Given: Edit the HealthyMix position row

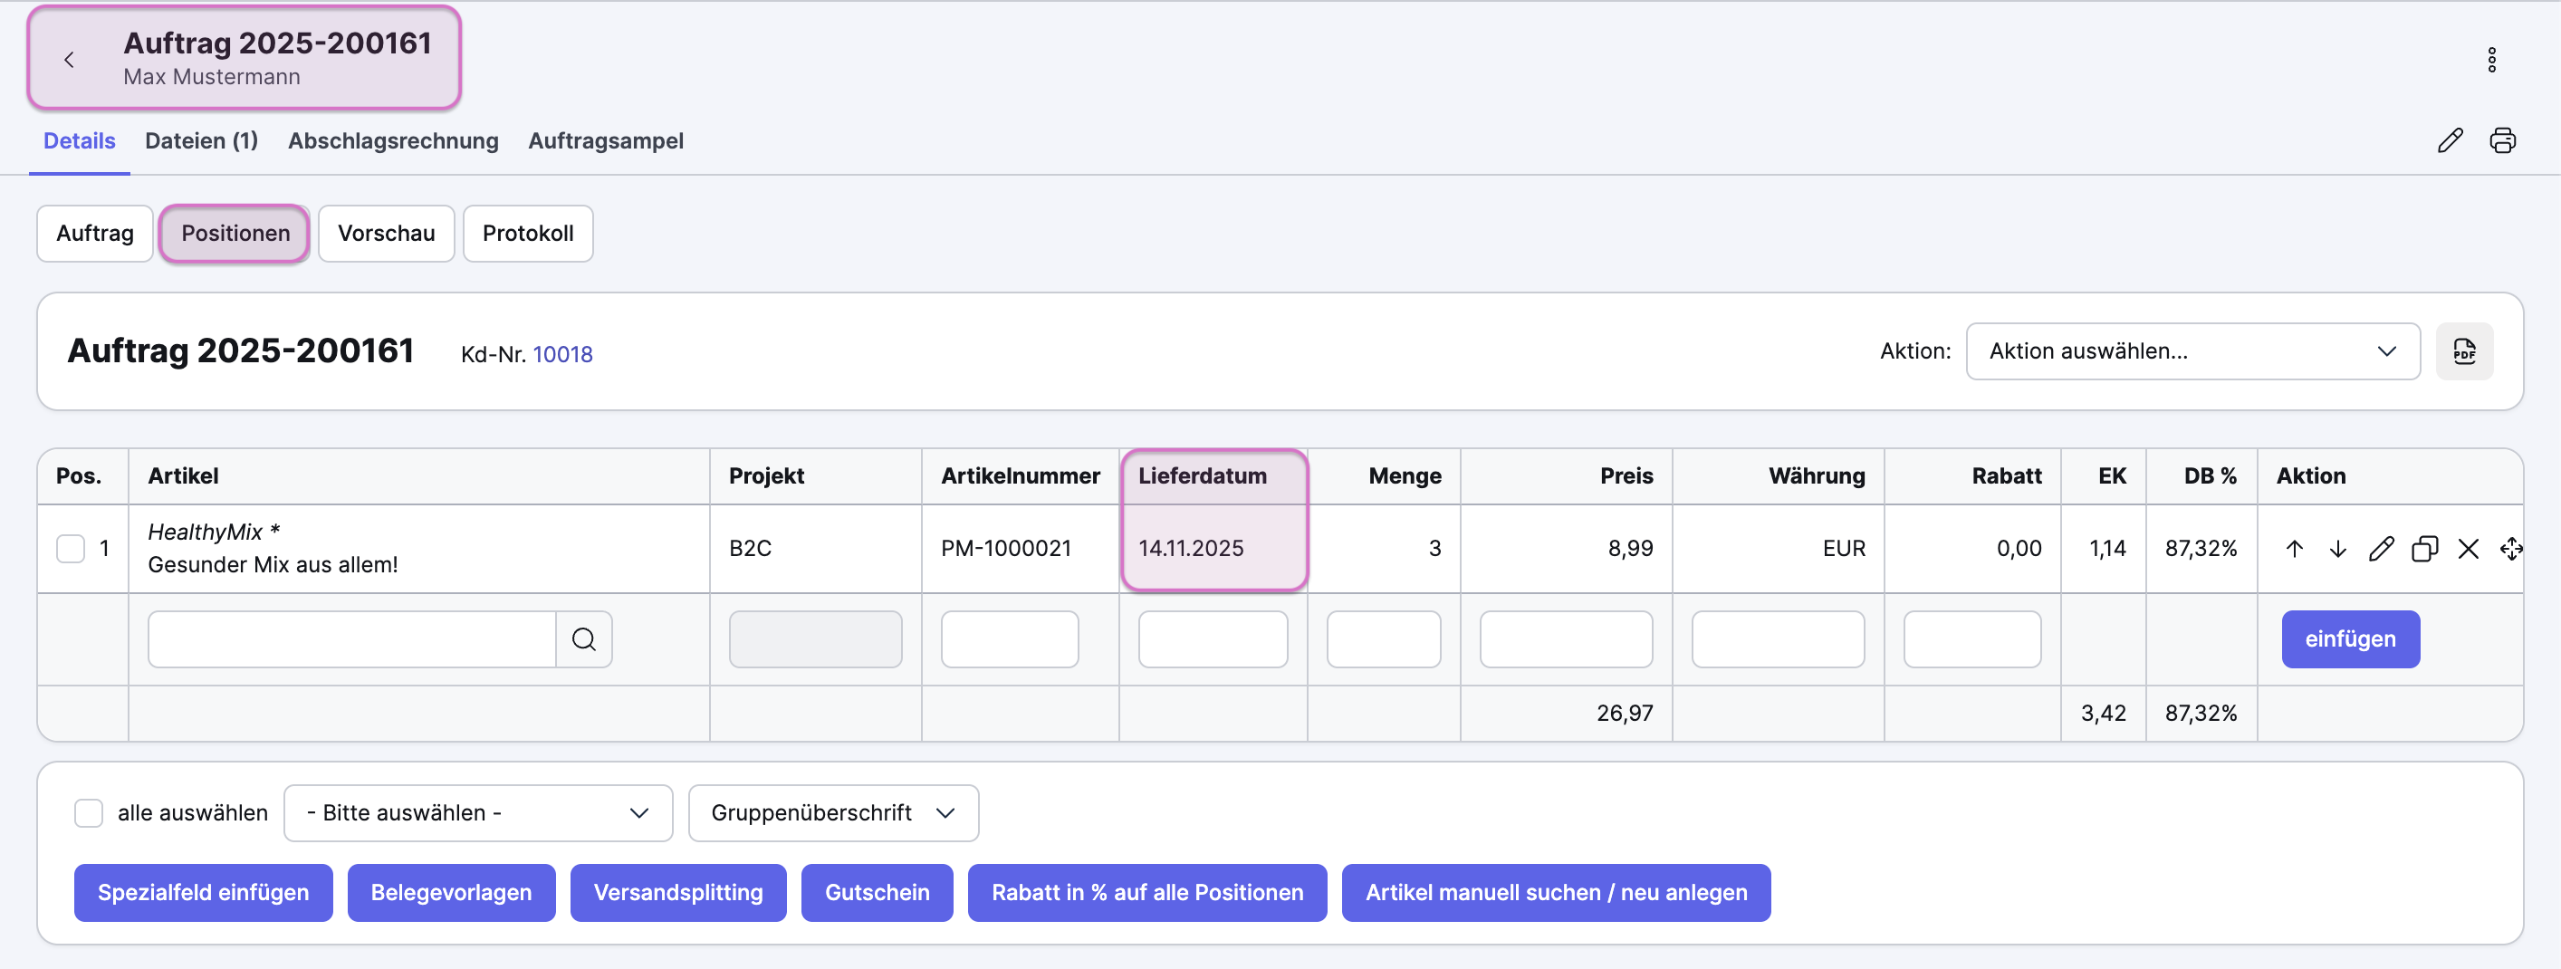Looking at the screenshot, I should click(2381, 549).
